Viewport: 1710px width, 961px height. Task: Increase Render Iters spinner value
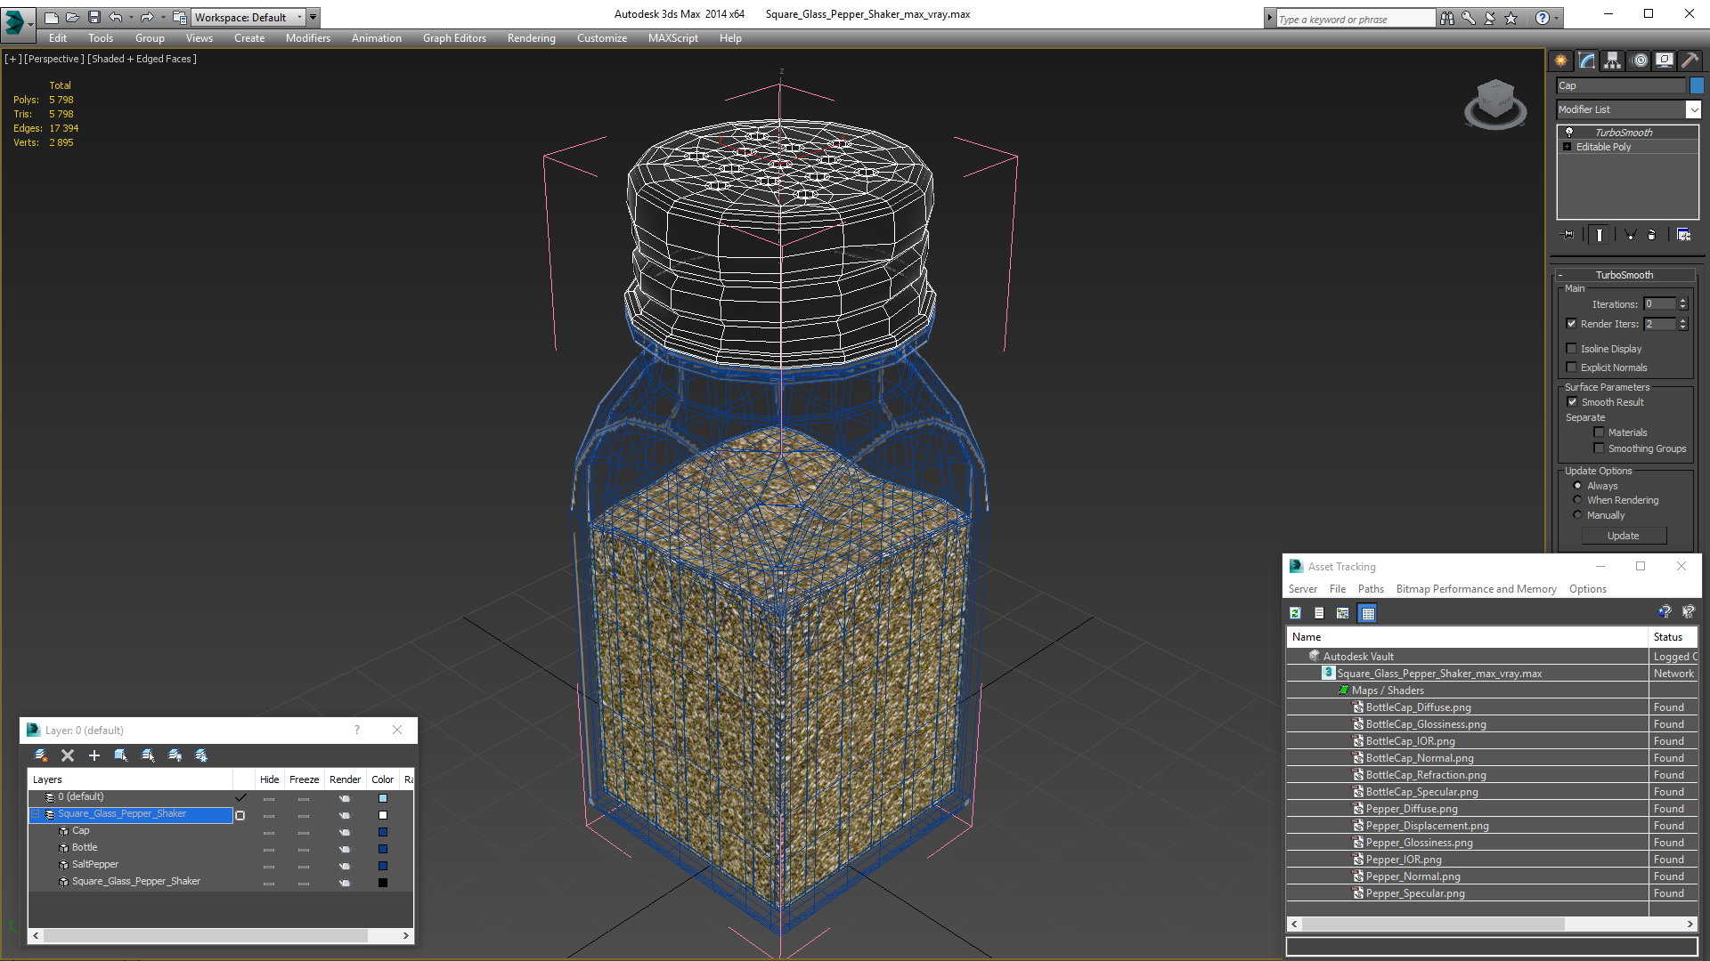click(1683, 320)
